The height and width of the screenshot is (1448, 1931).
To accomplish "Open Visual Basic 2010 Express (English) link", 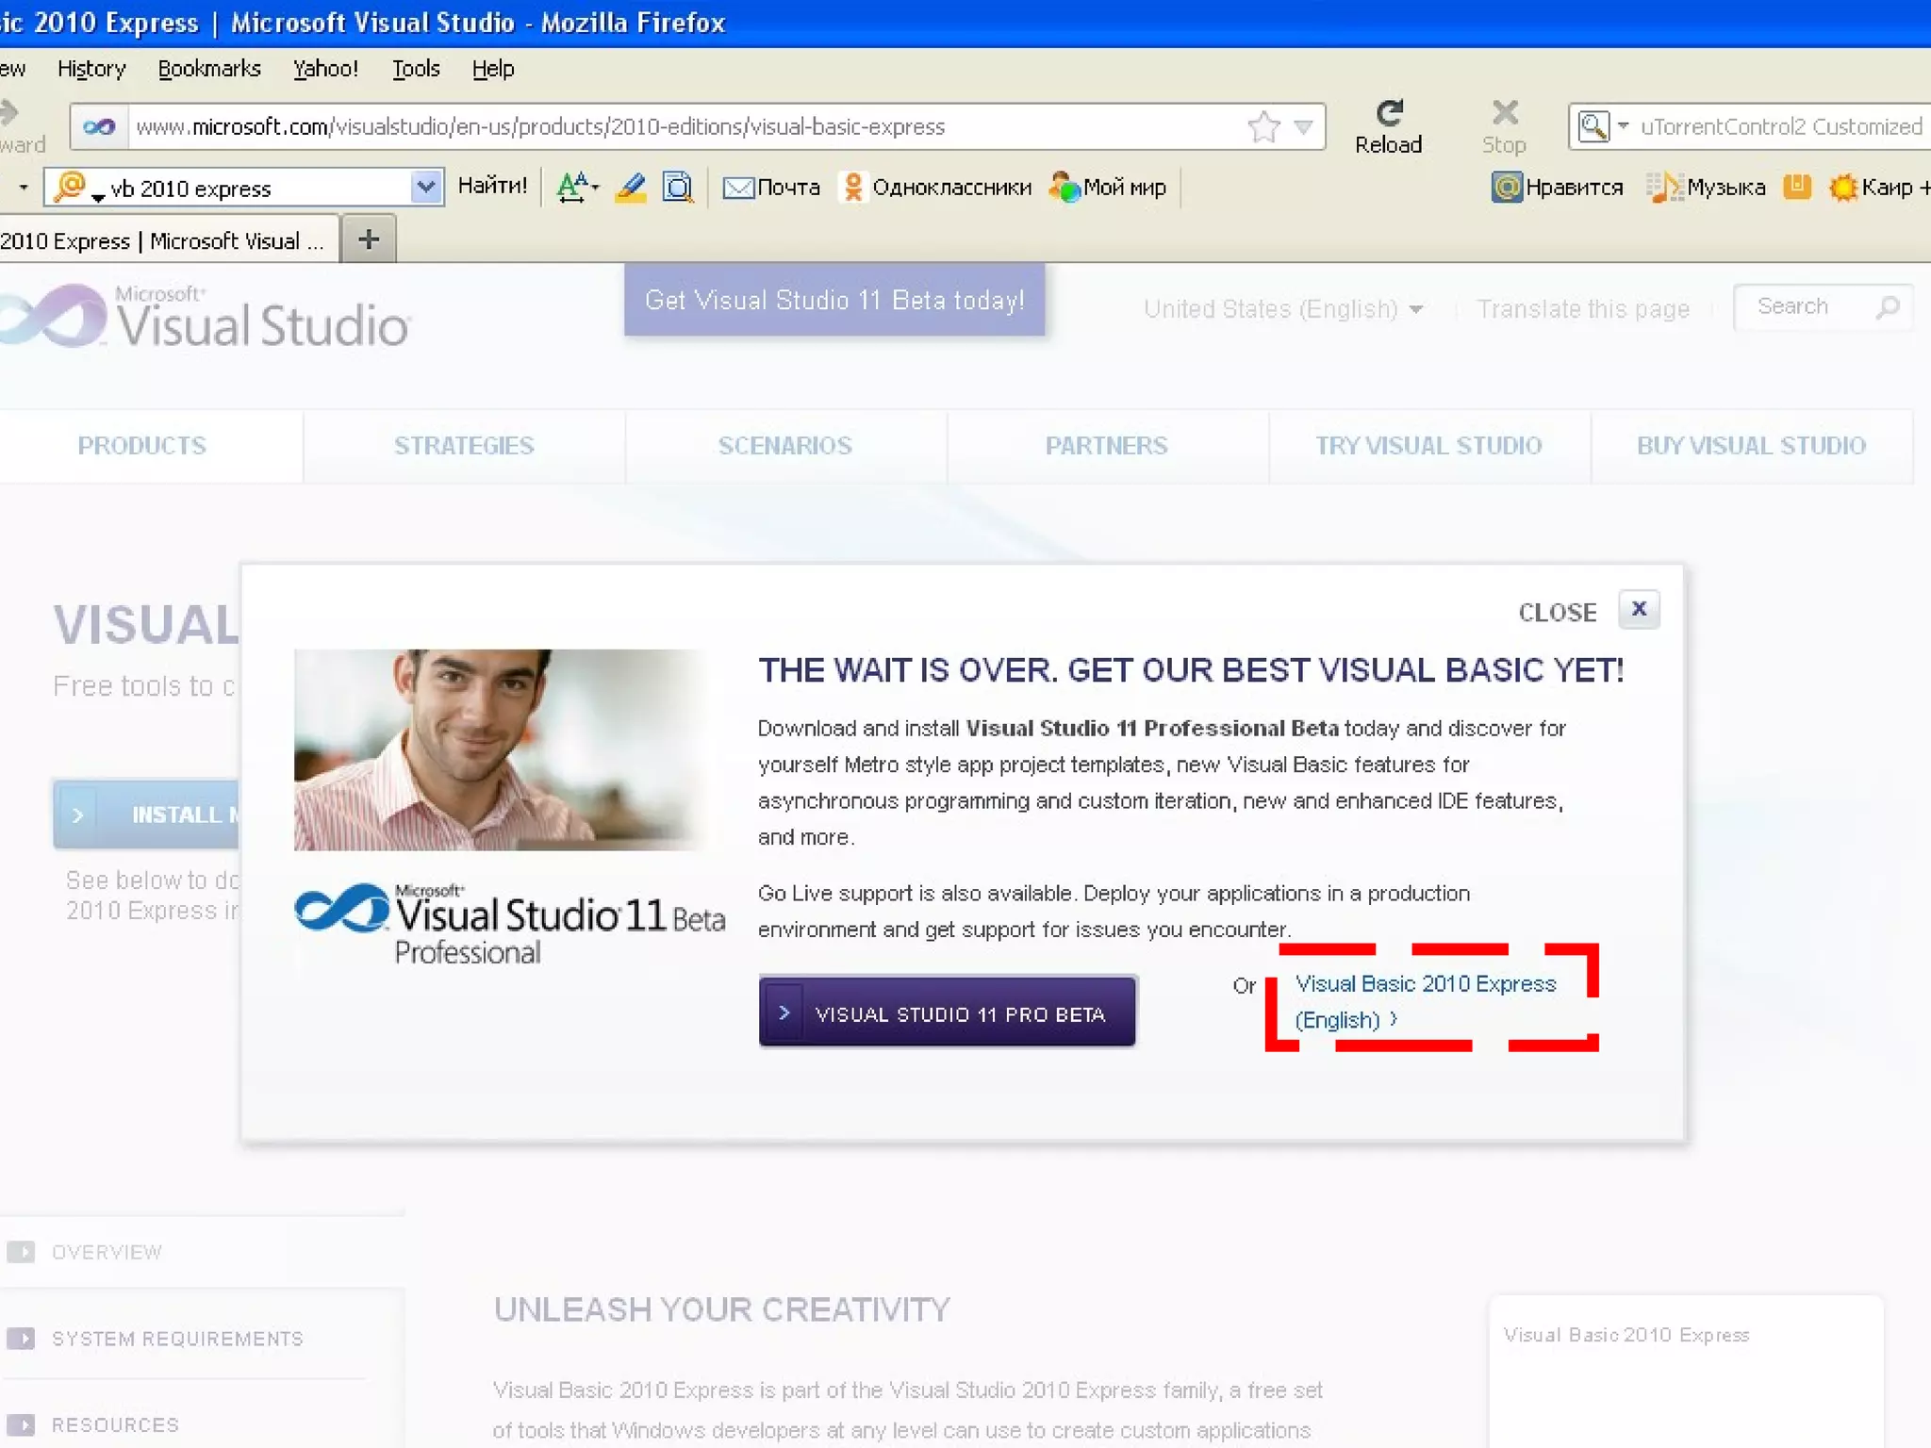I will 1425,985.
